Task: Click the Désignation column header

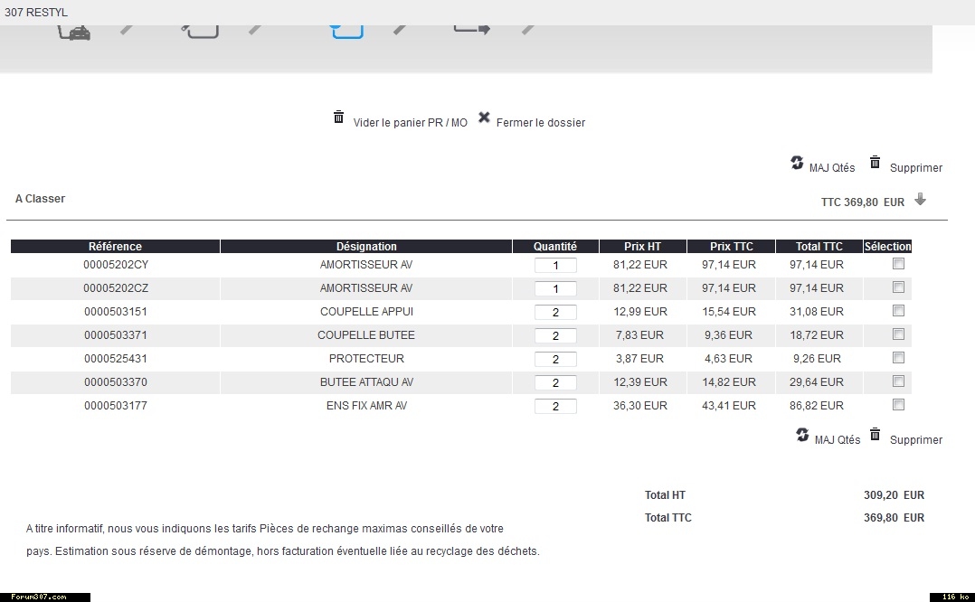Action: [366, 247]
